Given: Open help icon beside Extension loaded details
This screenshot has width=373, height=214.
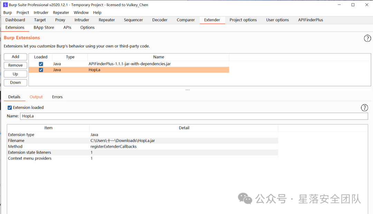Looking at the screenshot, I should coord(364,108).
